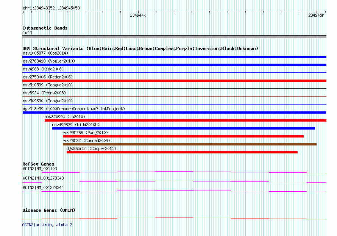Click the nsv8924 (Perry2008) label
337x236 pixels.
[44, 93]
